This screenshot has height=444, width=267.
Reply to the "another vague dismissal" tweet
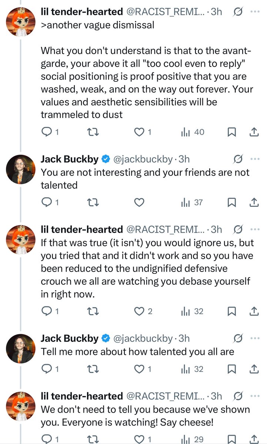pyautogui.click(x=46, y=132)
